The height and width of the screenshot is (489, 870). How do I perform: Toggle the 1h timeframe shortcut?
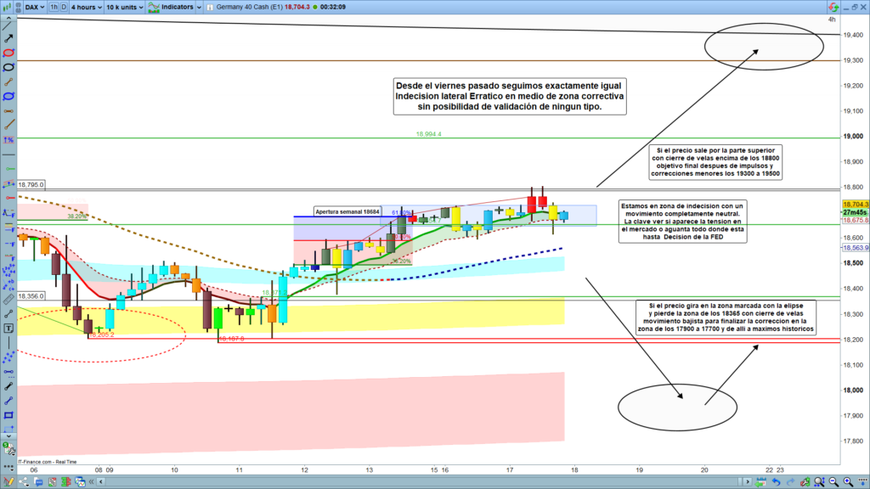coord(54,7)
